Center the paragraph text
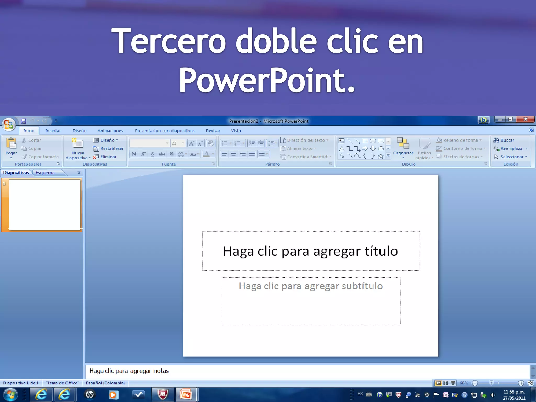This screenshot has height=402, width=536. [x=233, y=154]
